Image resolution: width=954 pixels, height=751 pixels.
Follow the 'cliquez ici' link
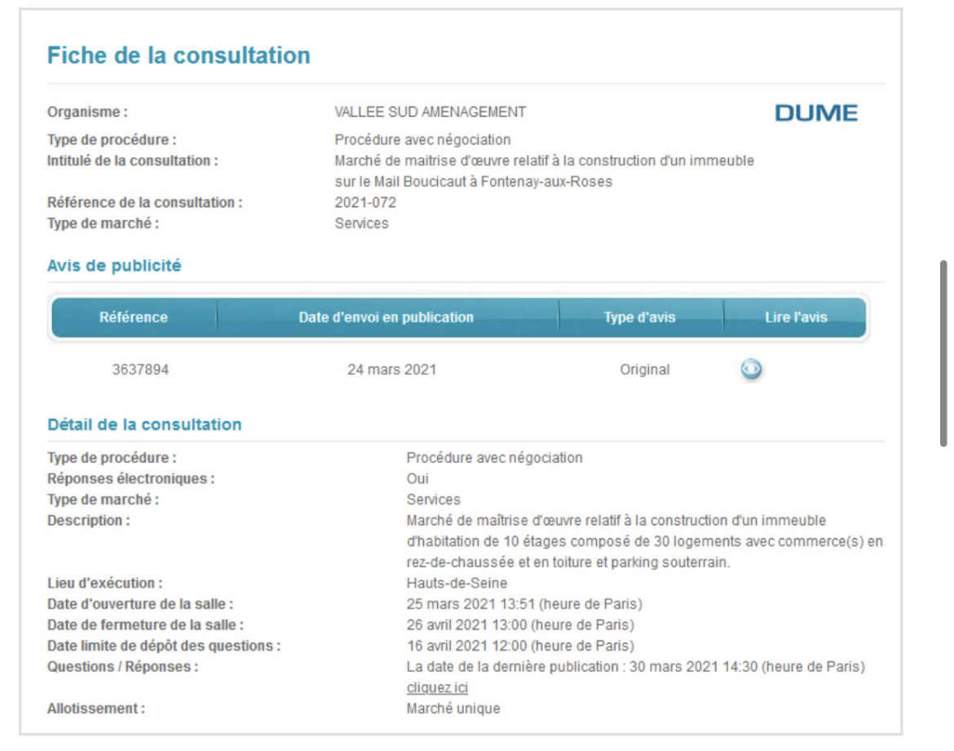pos(437,687)
